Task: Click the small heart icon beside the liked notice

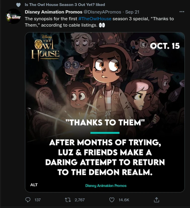Action: point(18,5)
